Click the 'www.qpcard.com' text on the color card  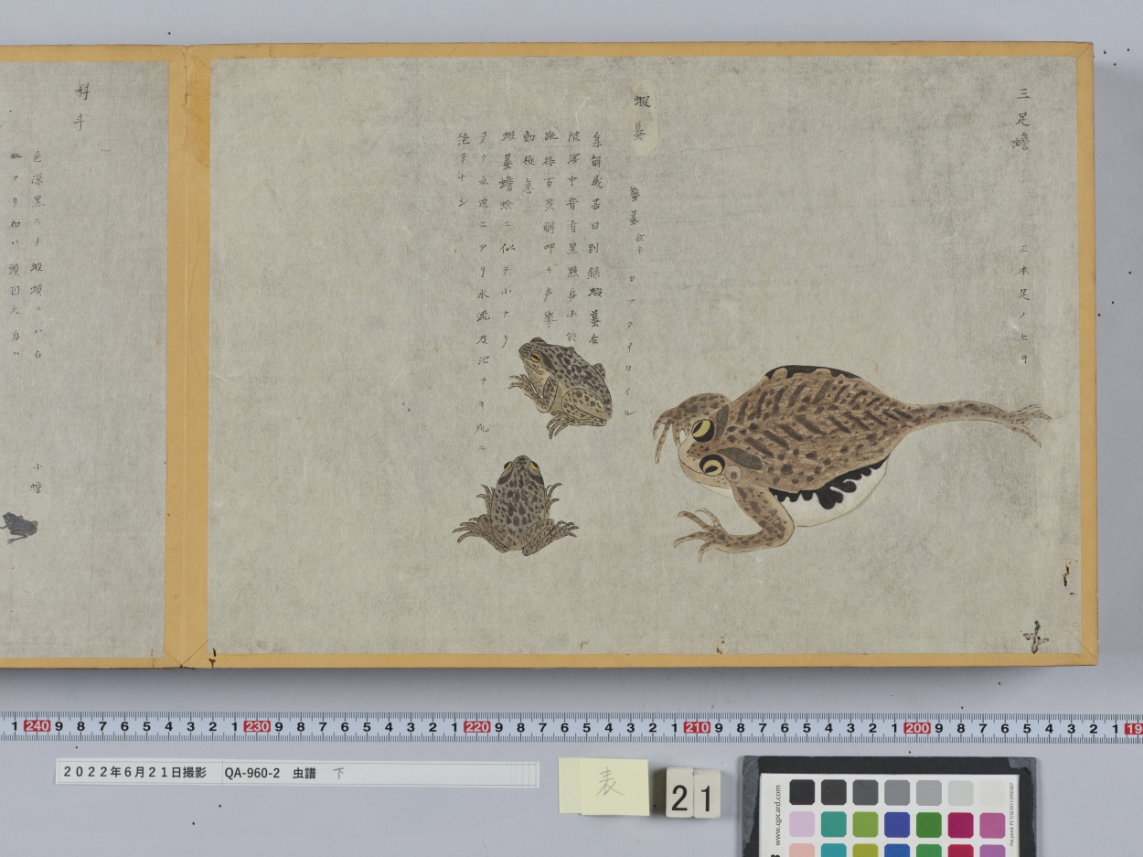(778, 814)
